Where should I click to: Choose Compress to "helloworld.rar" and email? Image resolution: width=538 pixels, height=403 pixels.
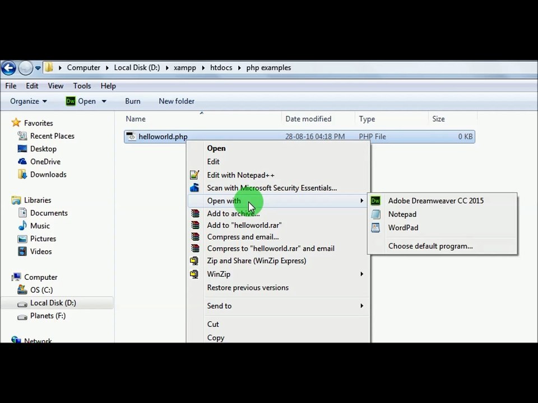click(270, 249)
